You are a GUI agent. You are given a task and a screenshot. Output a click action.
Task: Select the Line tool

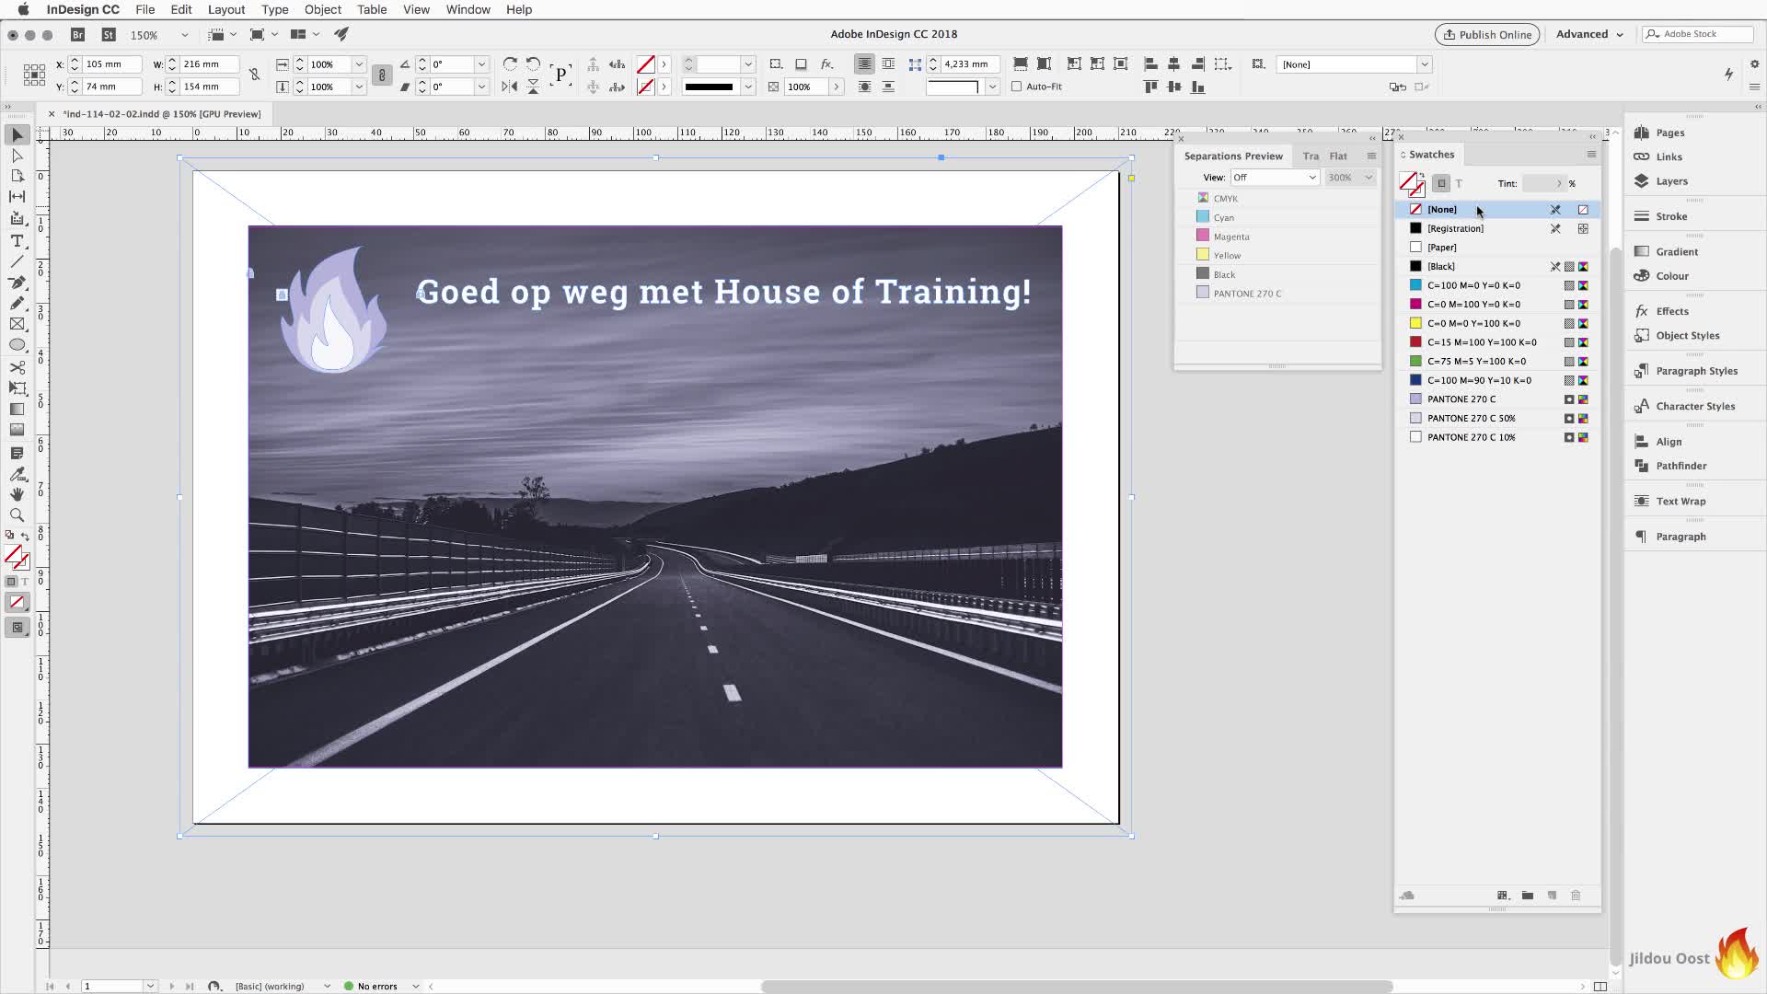[x=17, y=262]
